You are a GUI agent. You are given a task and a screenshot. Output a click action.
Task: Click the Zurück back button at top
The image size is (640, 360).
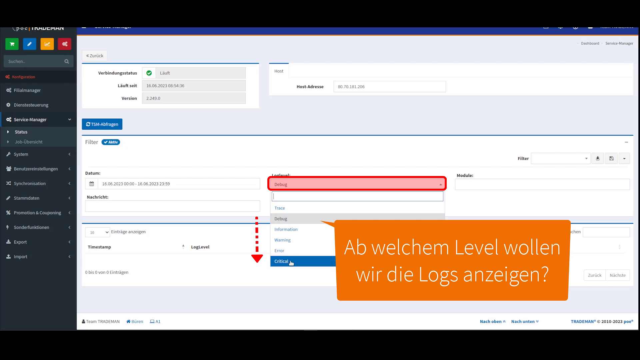coord(95,56)
